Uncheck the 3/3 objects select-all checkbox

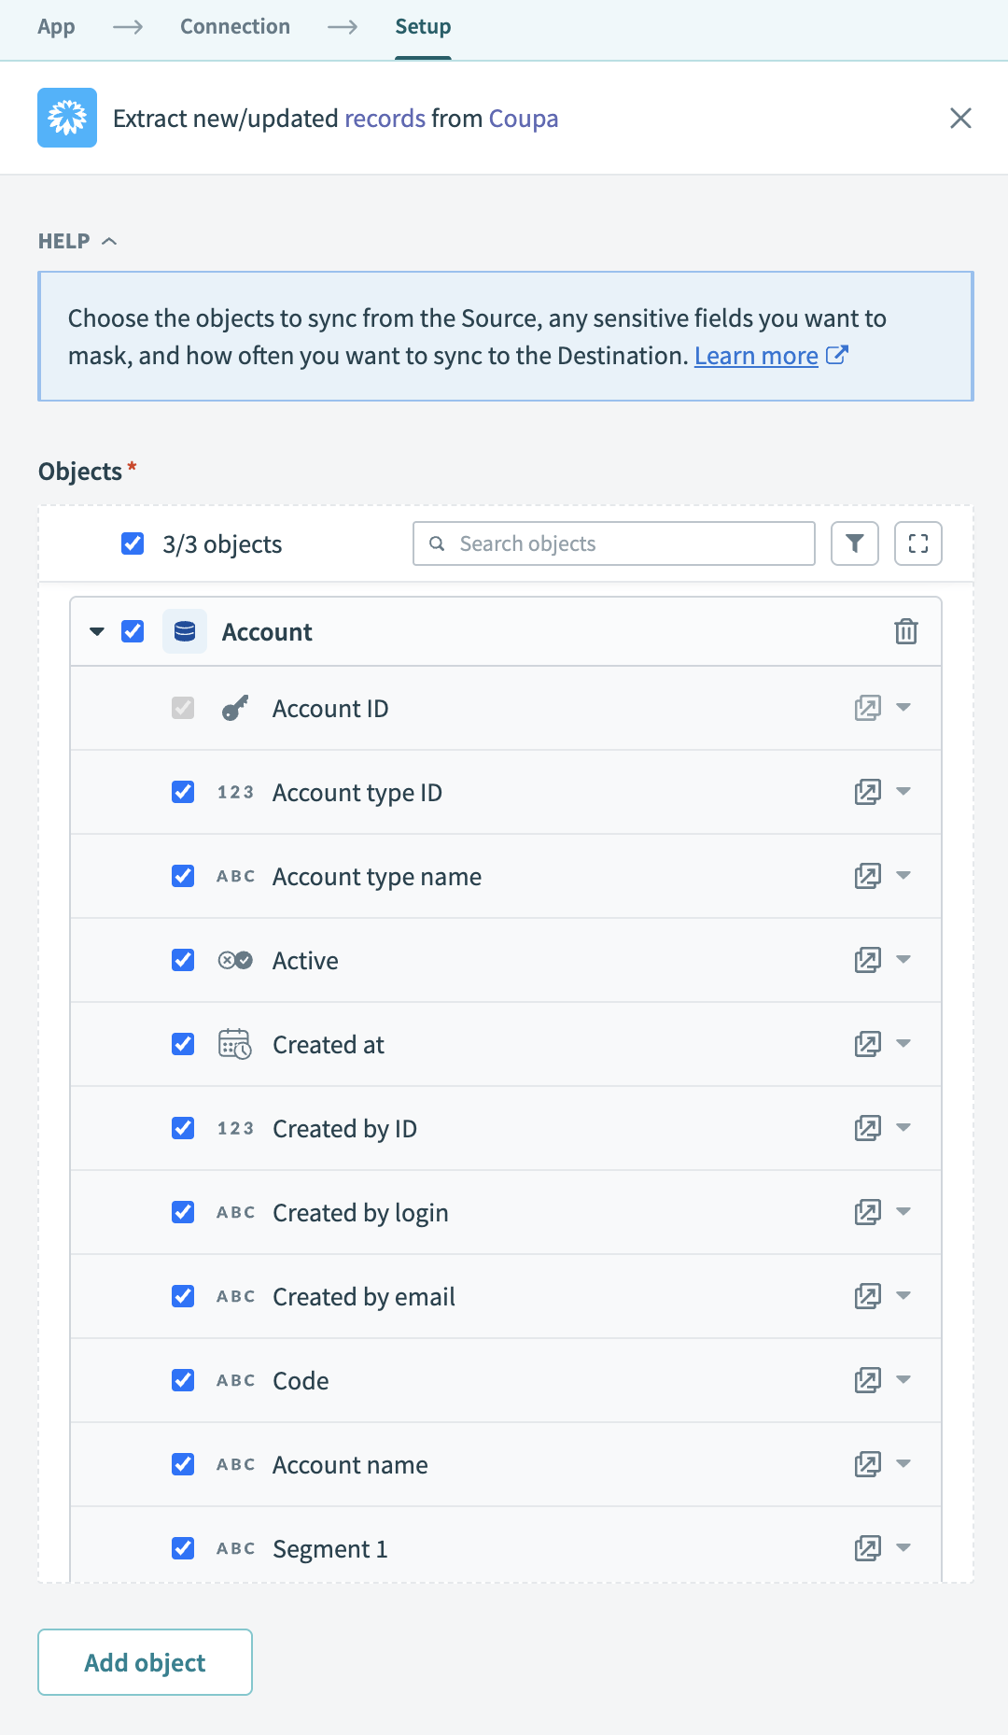coord(133,543)
